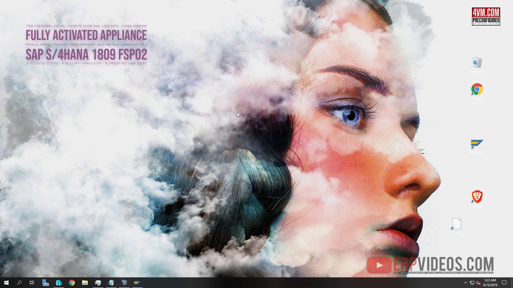The height and width of the screenshot is (288, 513).
Task: Open the muted volume tray icon
Action: tap(479, 282)
